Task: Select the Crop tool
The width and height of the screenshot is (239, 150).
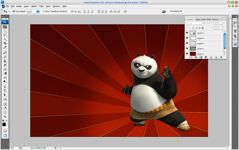Action: (x=5, y=43)
